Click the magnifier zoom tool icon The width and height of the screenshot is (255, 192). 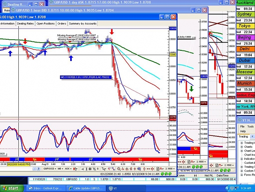[x=119, y=169]
